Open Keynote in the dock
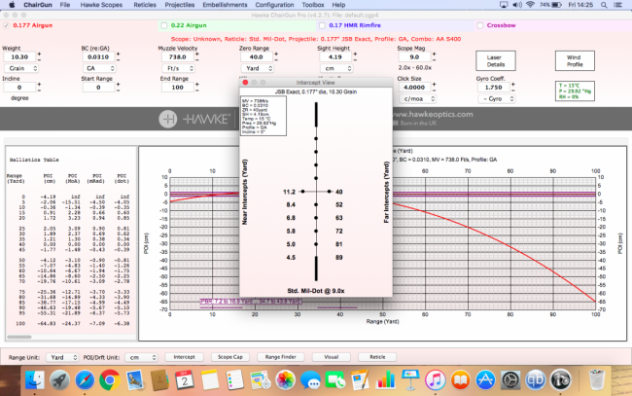 [410, 379]
